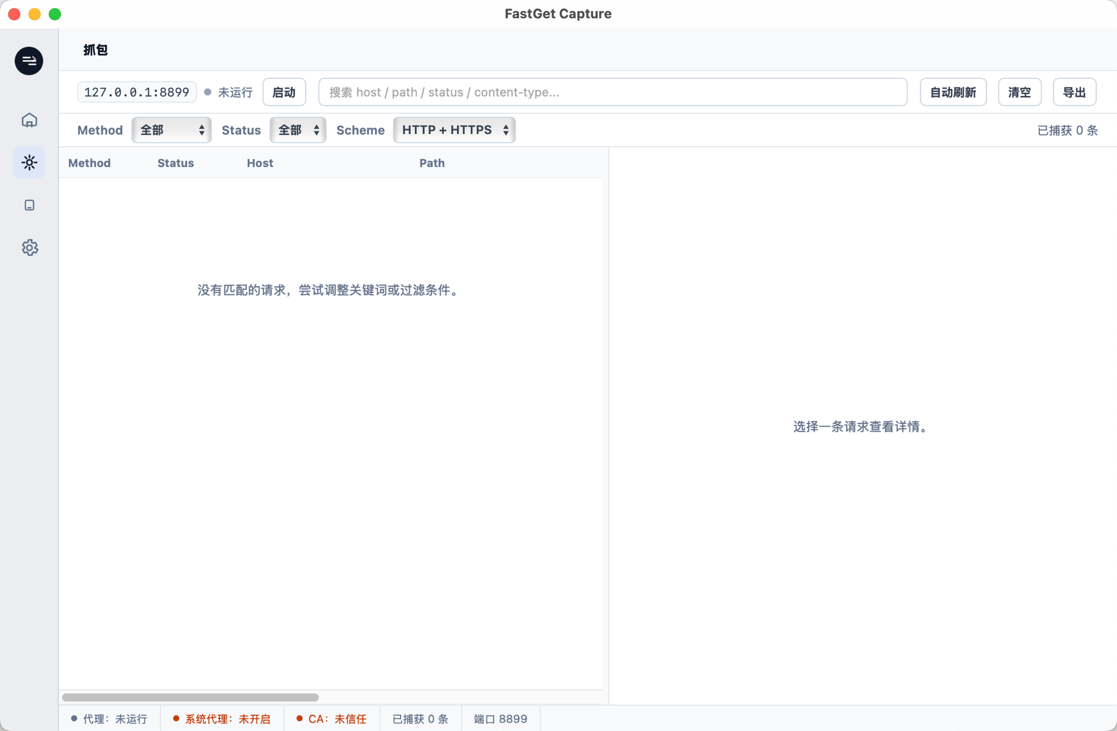Viewport: 1117px width, 731px height.
Task: Click the 127.0.0.1:8899 address field
Action: [137, 92]
